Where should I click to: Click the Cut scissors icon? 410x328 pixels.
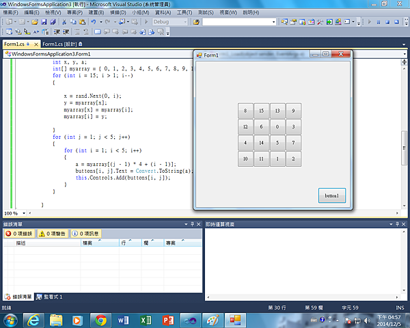64,22
